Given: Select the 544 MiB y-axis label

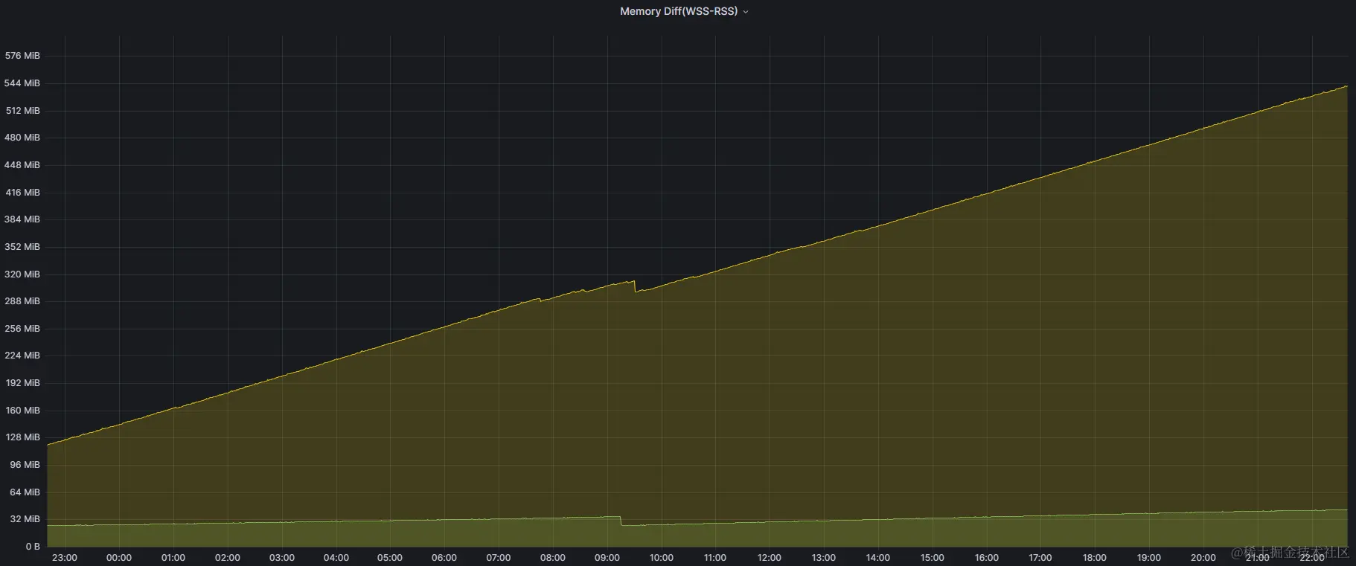Looking at the screenshot, I should click(x=22, y=83).
